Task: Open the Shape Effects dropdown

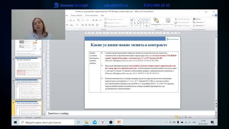Action: 182,25
